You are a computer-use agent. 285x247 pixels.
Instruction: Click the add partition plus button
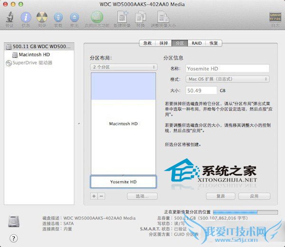(94, 196)
